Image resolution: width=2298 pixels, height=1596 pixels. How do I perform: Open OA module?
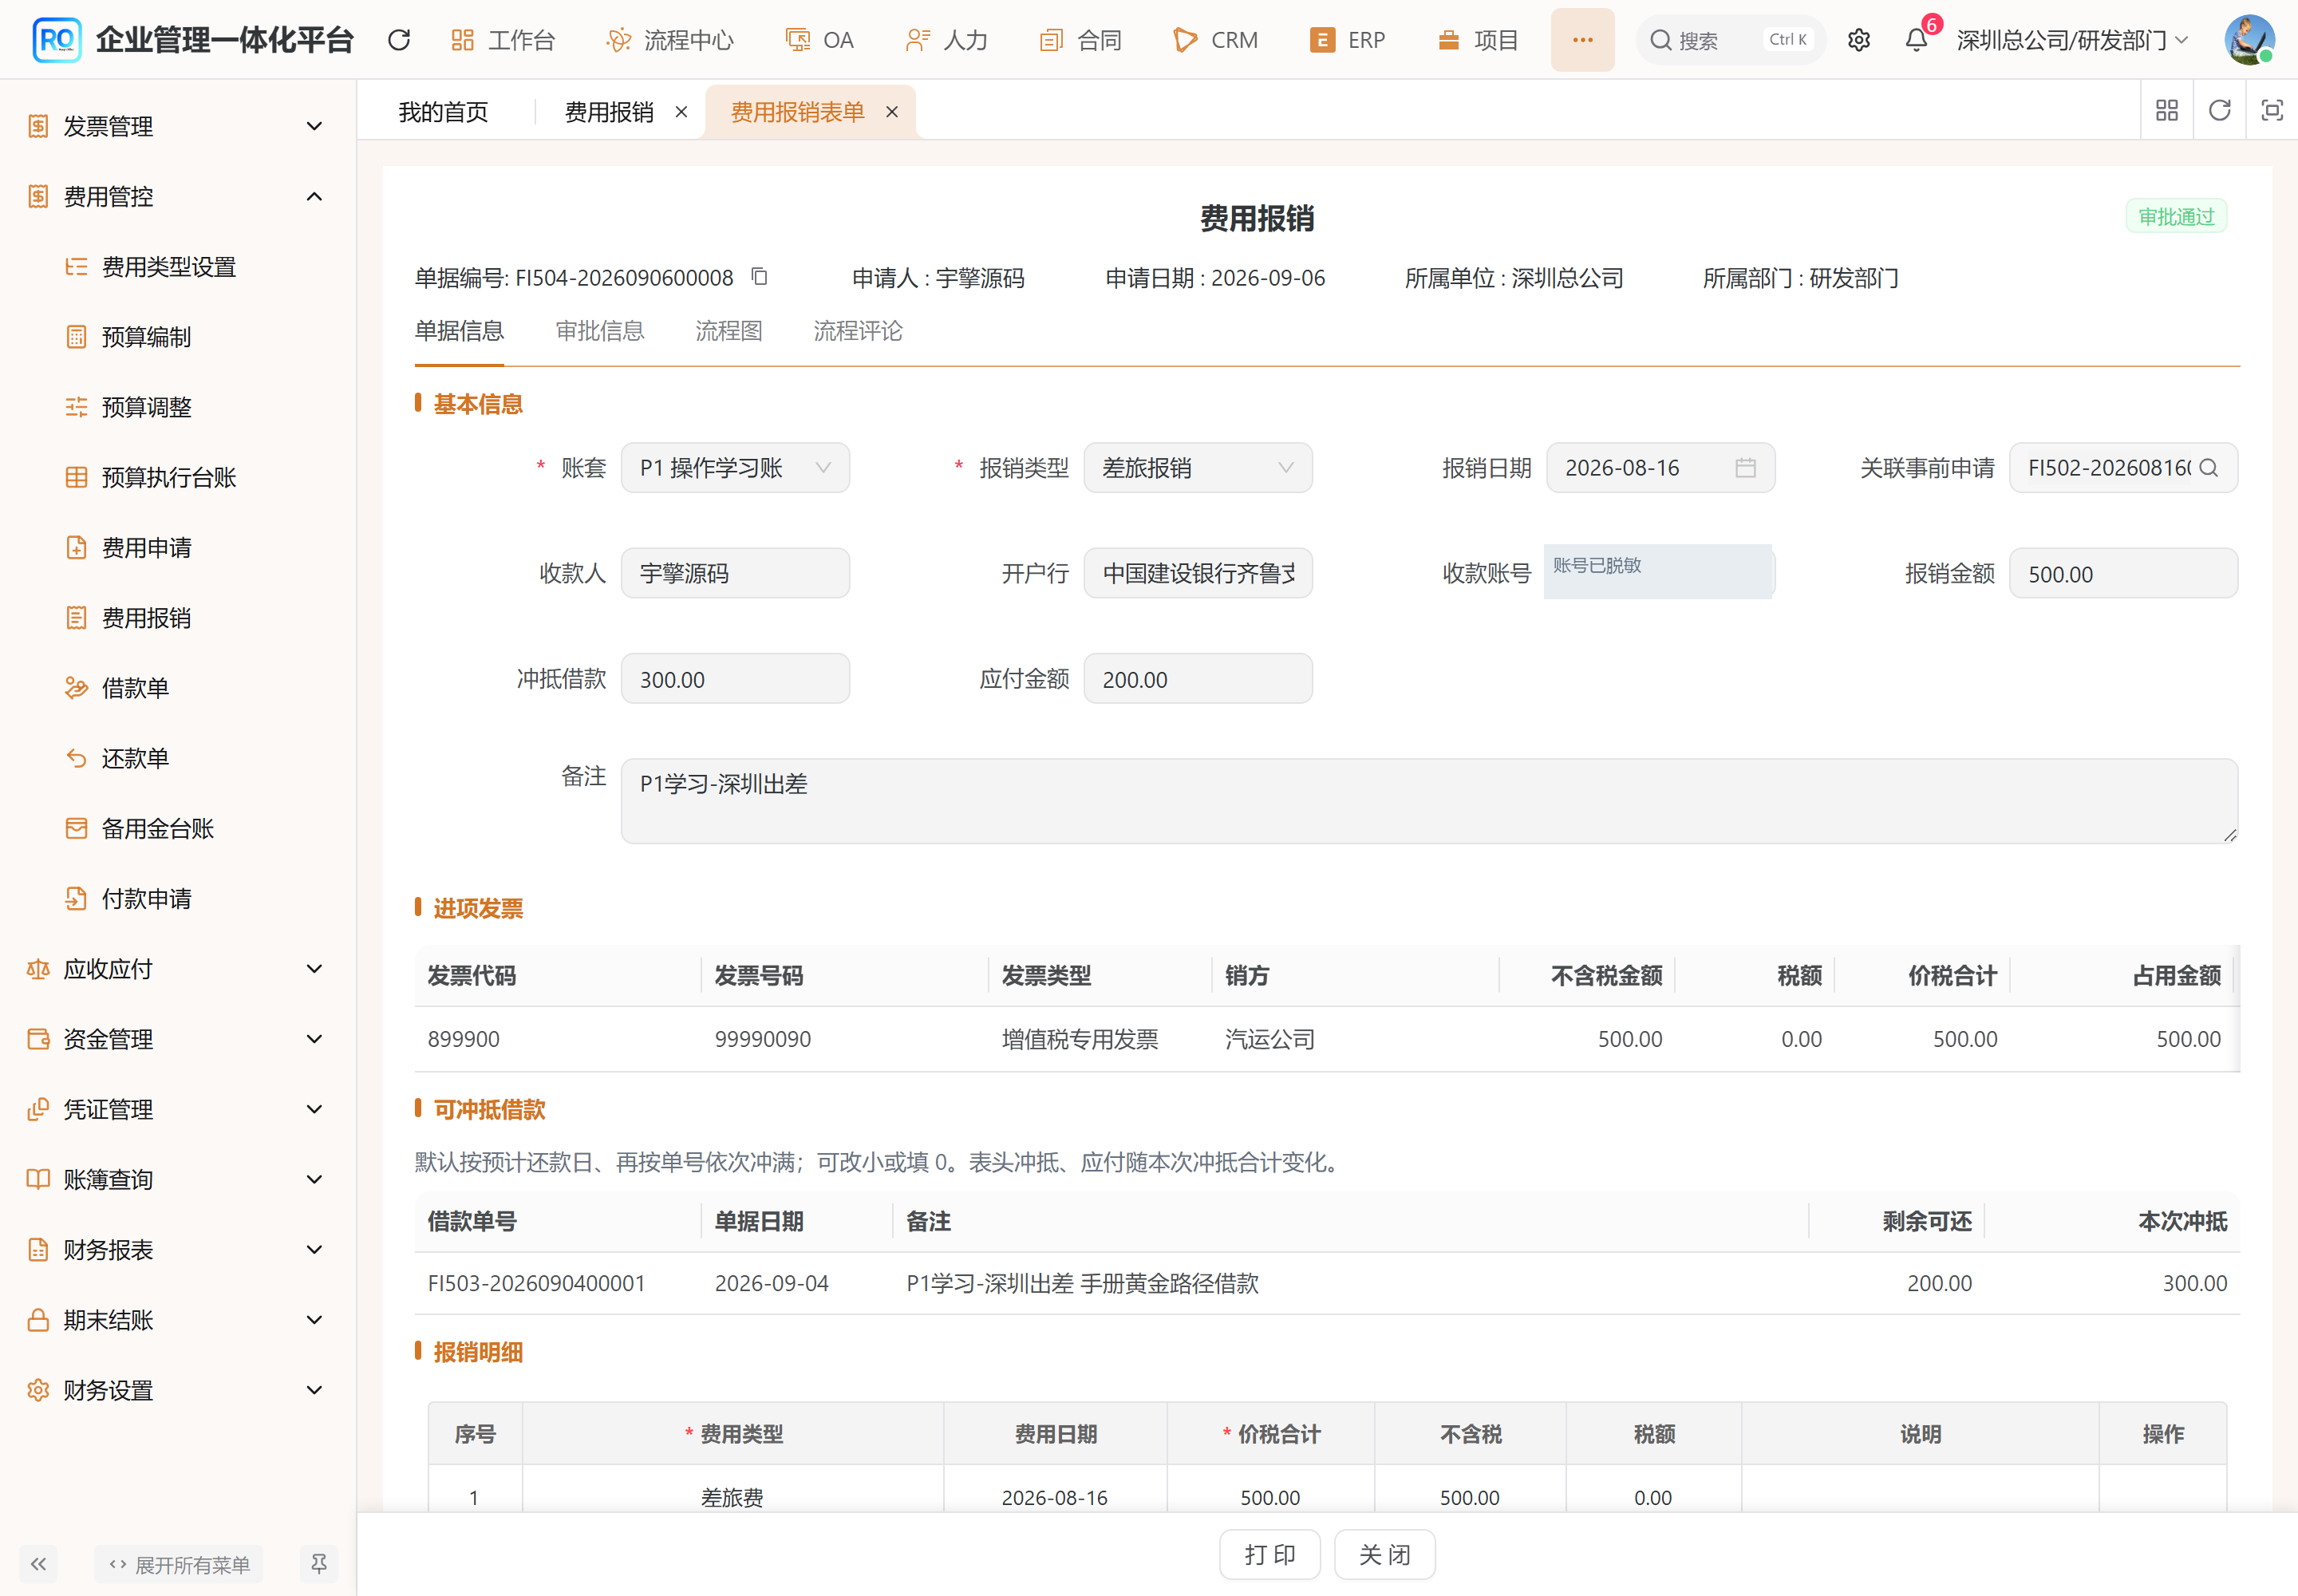tap(819, 40)
